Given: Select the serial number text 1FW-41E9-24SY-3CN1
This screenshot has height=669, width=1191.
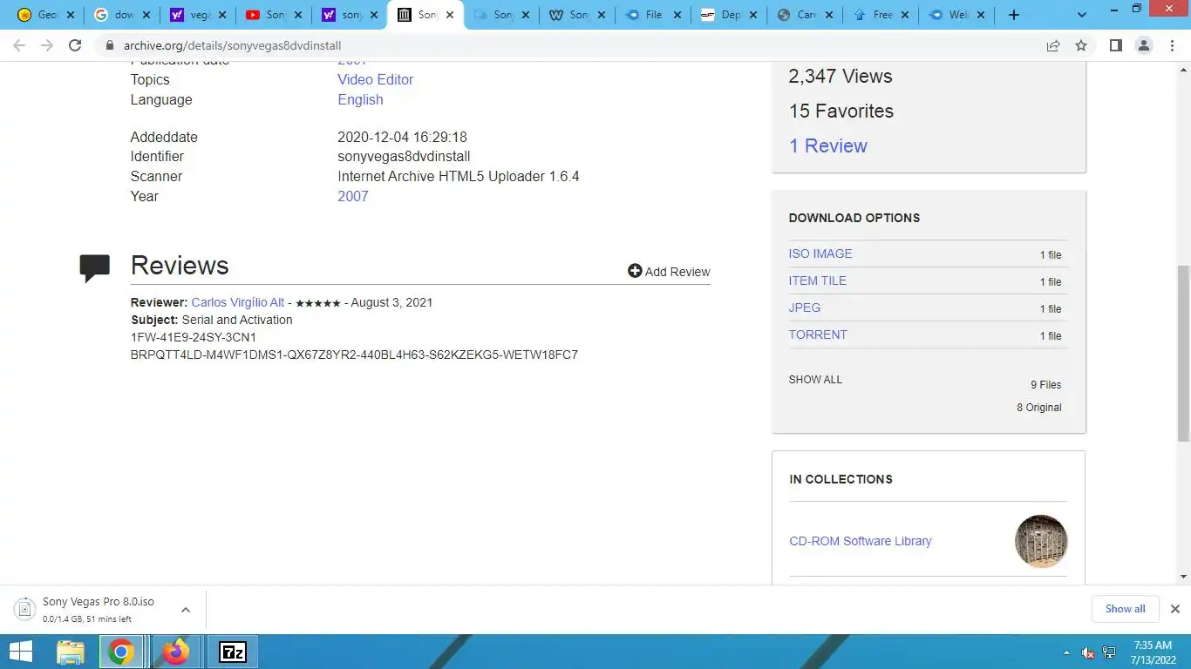Looking at the screenshot, I should click(194, 337).
